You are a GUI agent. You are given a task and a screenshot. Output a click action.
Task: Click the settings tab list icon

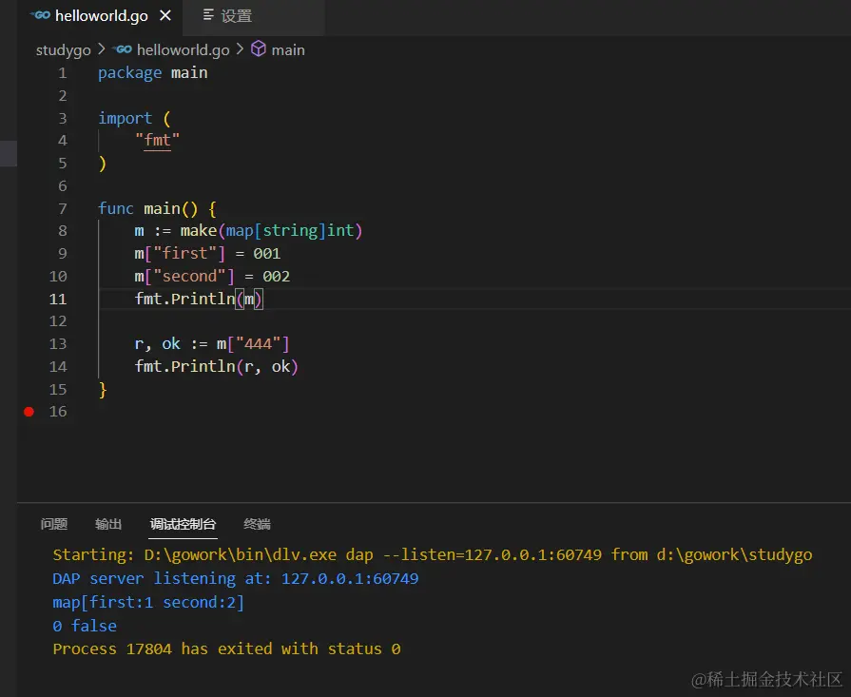[x=208, y=15]
